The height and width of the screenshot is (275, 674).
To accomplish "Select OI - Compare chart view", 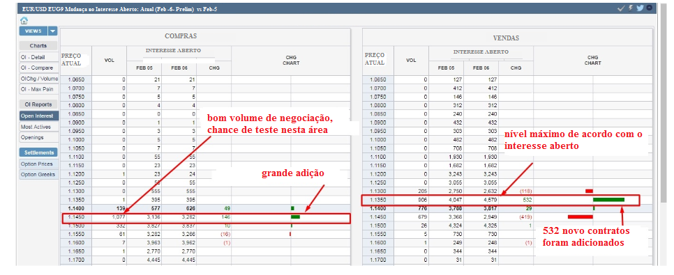I will click(37, 68).
